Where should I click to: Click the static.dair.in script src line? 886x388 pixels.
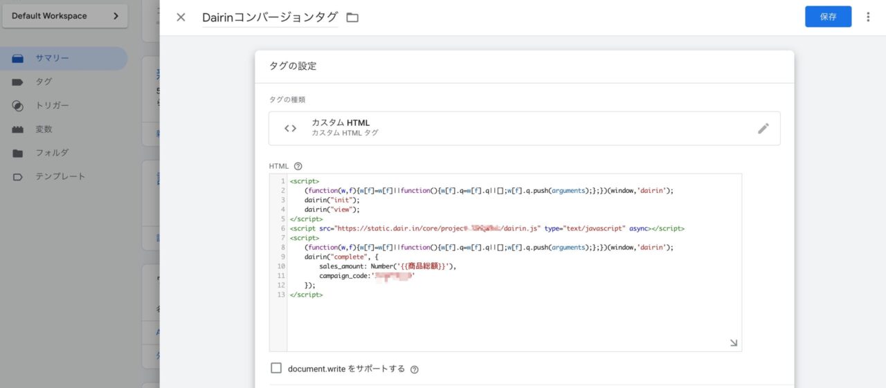(487, 228)
